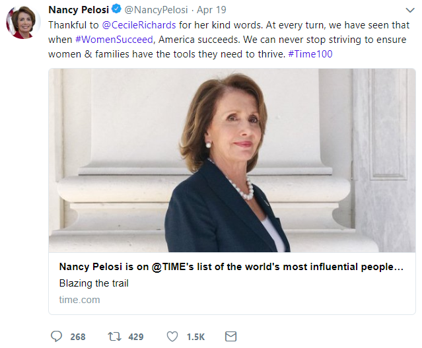Click the envelope direct message icon

pos(230,337)
